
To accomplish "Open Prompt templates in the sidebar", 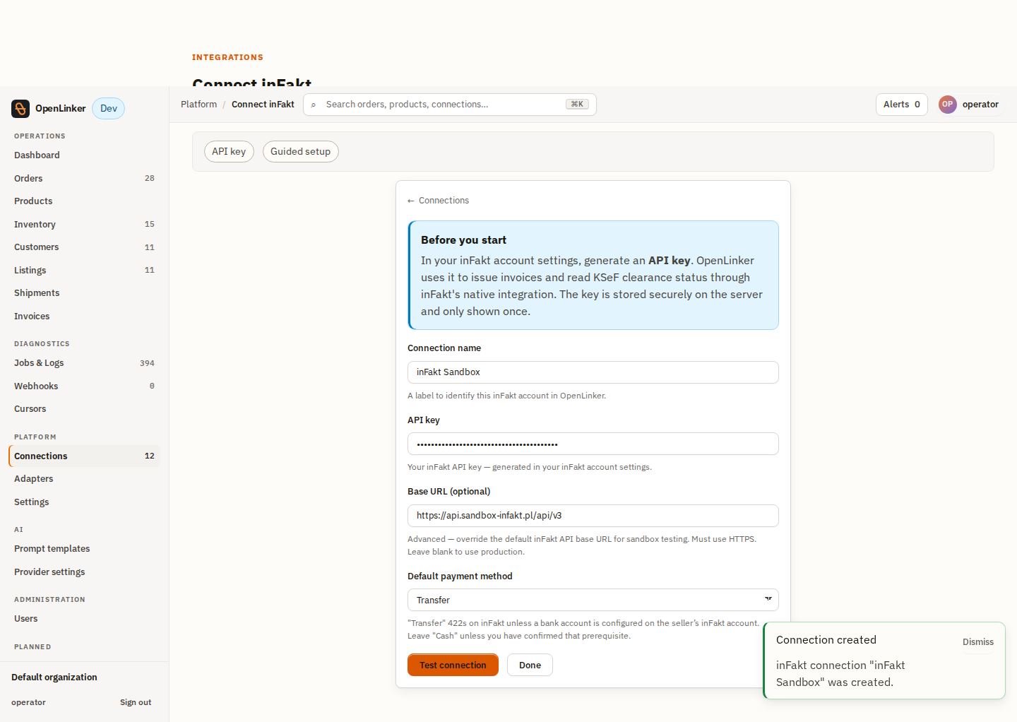I will (84, 548).
